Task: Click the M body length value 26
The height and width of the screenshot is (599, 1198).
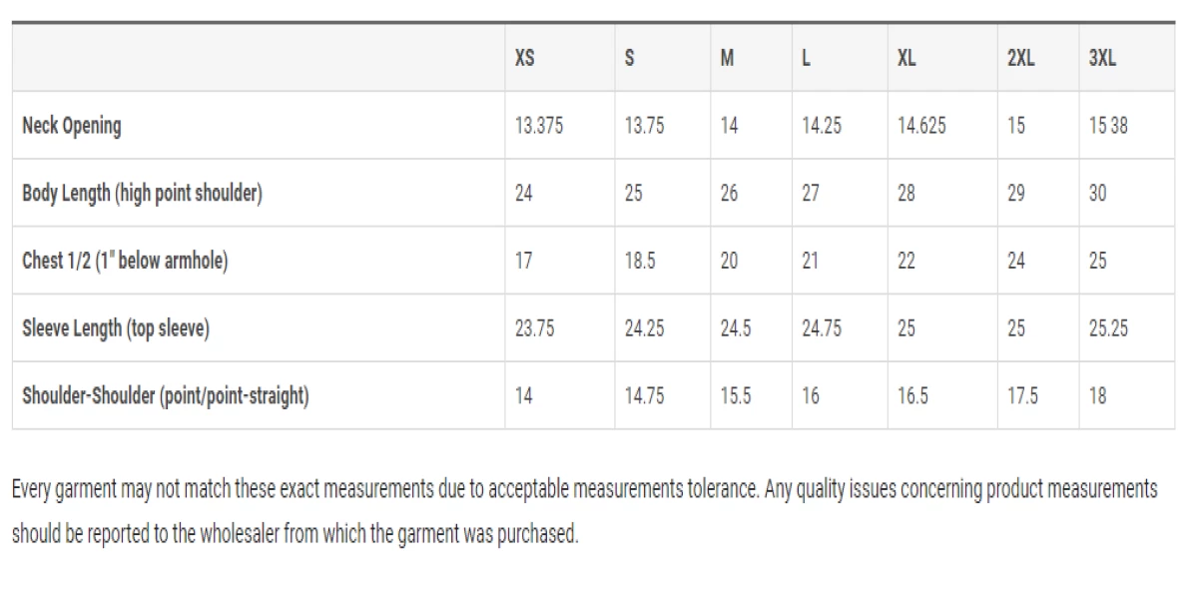Action: click(730, 194)
